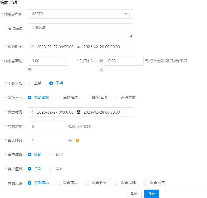Viewport: 207px width, 198px height.
Task: Click the 优惠券名称 input field
Action: [x=76, y=14]
